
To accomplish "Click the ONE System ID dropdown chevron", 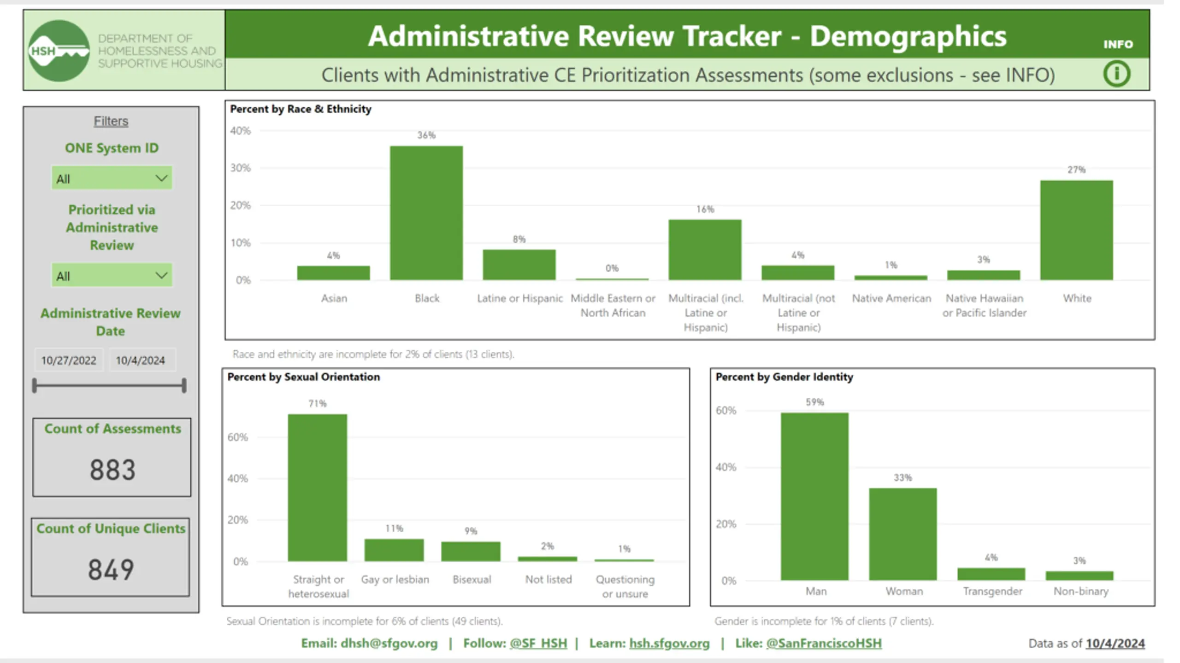I will 161,178.
